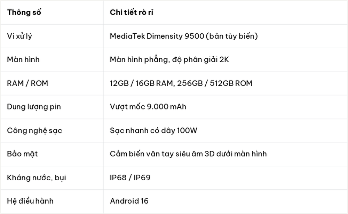Select the 'Kháng nước, bụi' row label
The width and height of the screenshot is (348, 214).
point(37,178)
